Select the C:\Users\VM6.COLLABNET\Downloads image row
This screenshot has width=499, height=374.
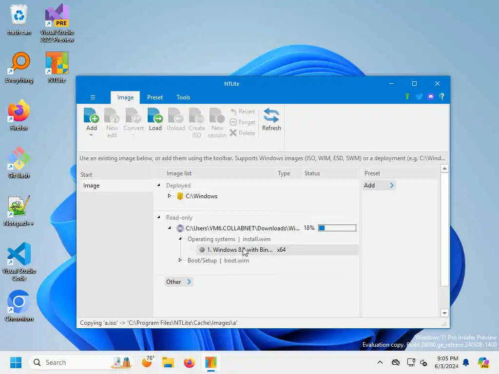(243, 228)
